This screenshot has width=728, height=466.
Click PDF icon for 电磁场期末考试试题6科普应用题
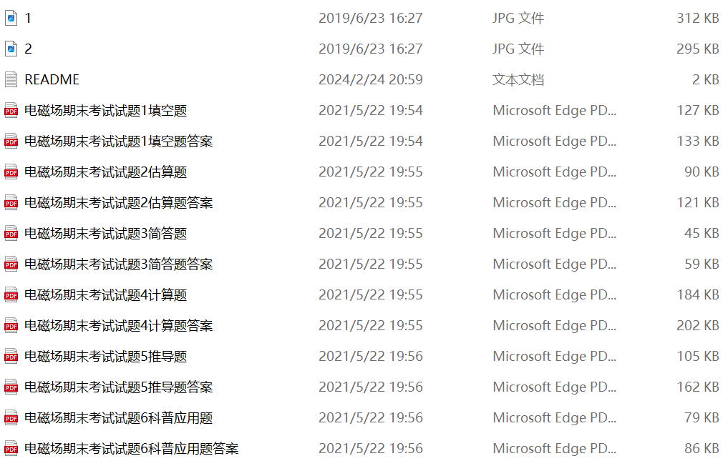point(11,417)
